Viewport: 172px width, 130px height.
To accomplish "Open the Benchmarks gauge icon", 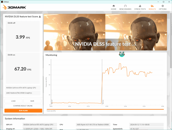I will (x=125, y=6).
